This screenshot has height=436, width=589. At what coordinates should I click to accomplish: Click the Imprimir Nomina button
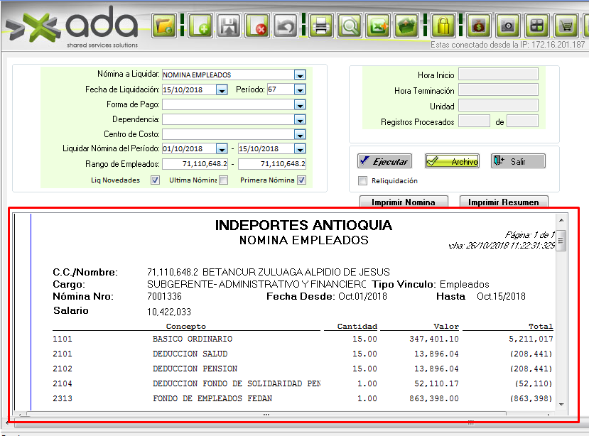tap(403, 202)
